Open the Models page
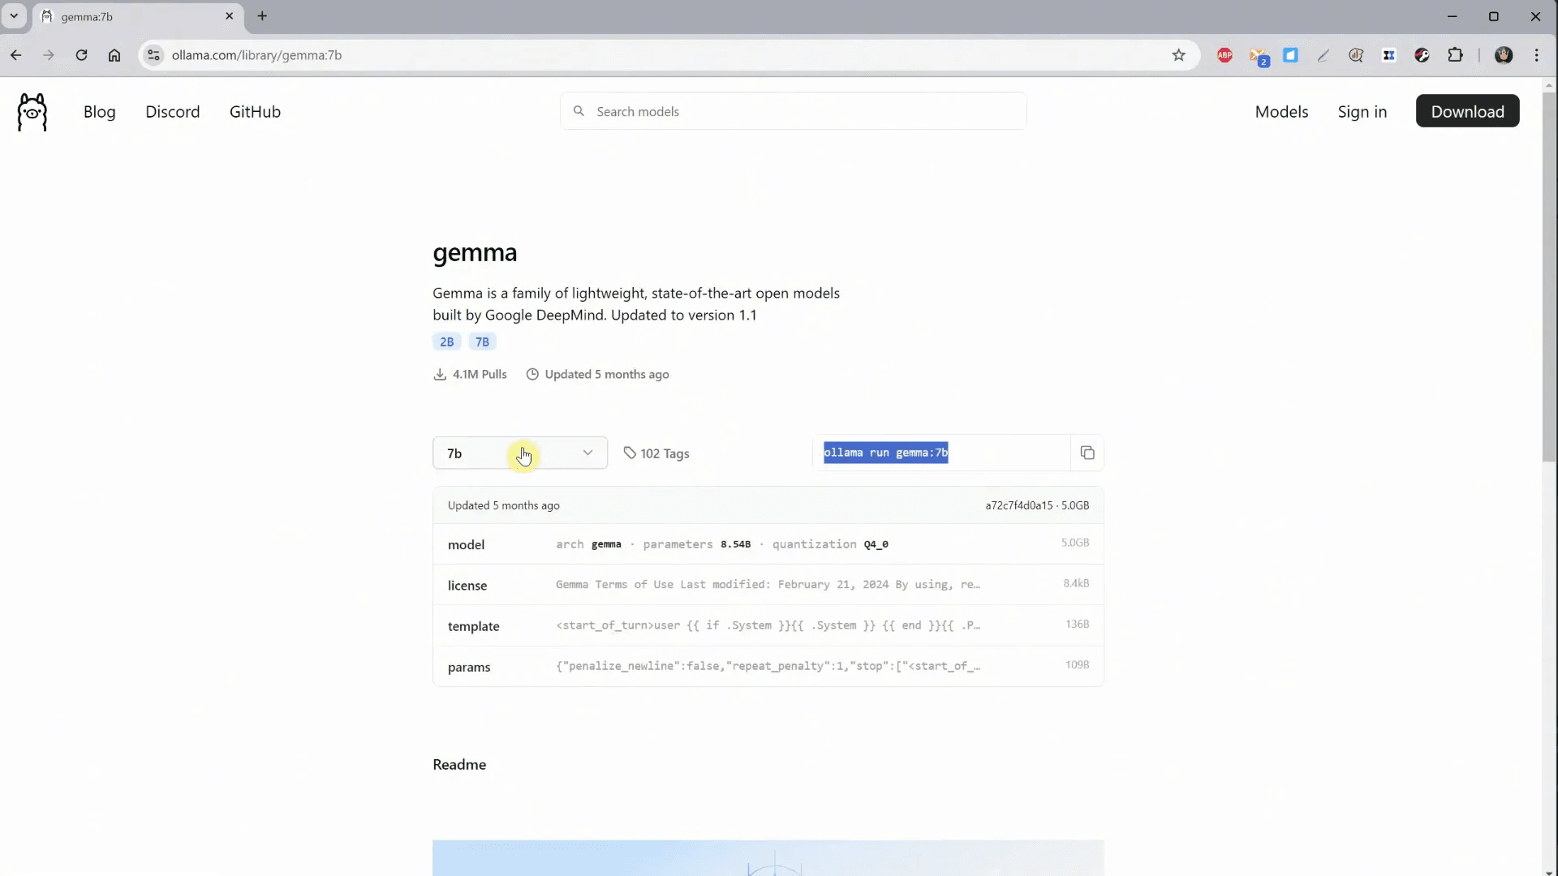The image size is (1558, 876). click(x=1281, y=112)
